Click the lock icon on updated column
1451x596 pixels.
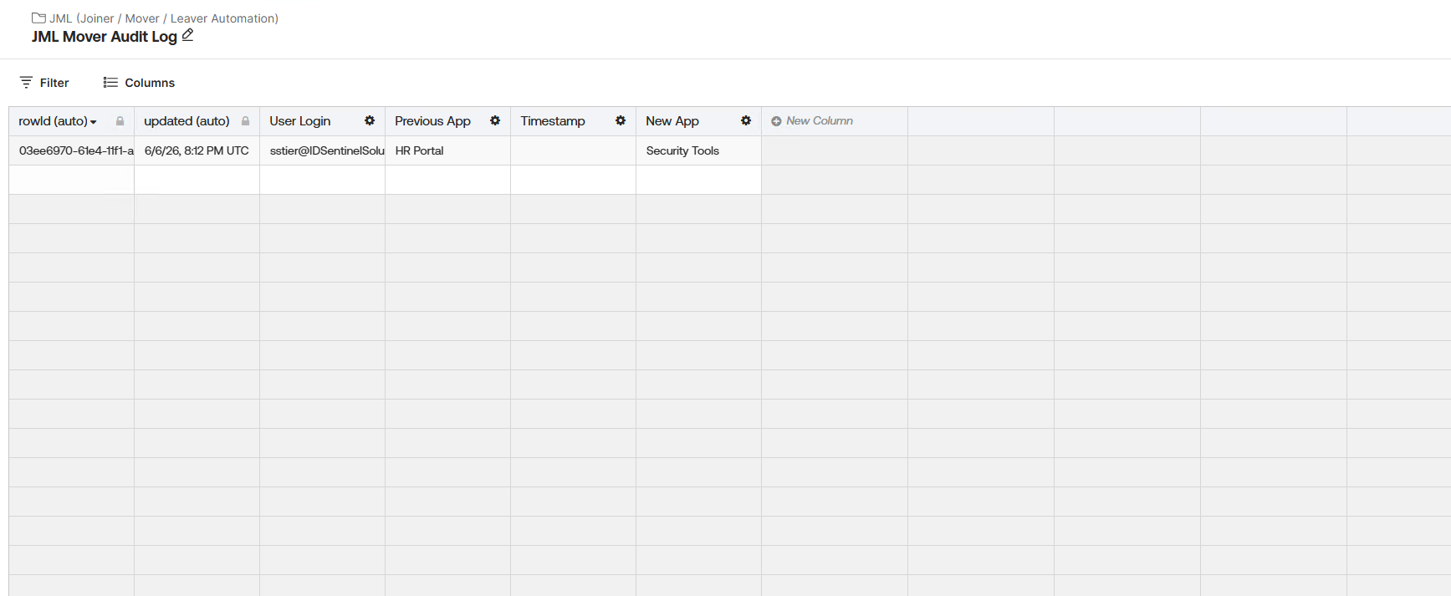245,121
